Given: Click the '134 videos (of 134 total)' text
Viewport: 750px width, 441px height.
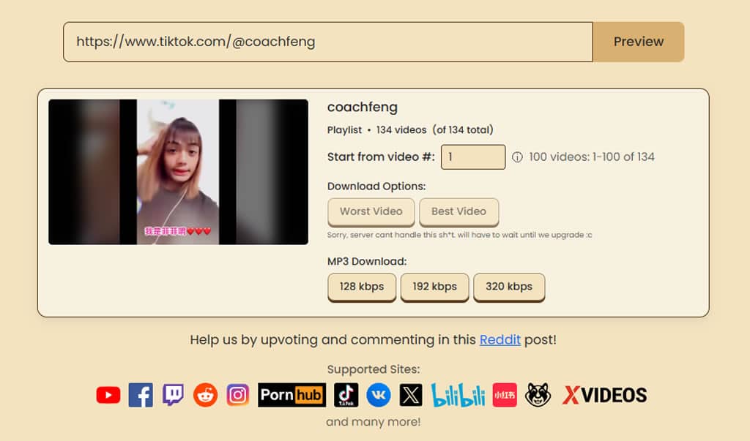Looking at the screenshot, I should (x=435, y=130).
